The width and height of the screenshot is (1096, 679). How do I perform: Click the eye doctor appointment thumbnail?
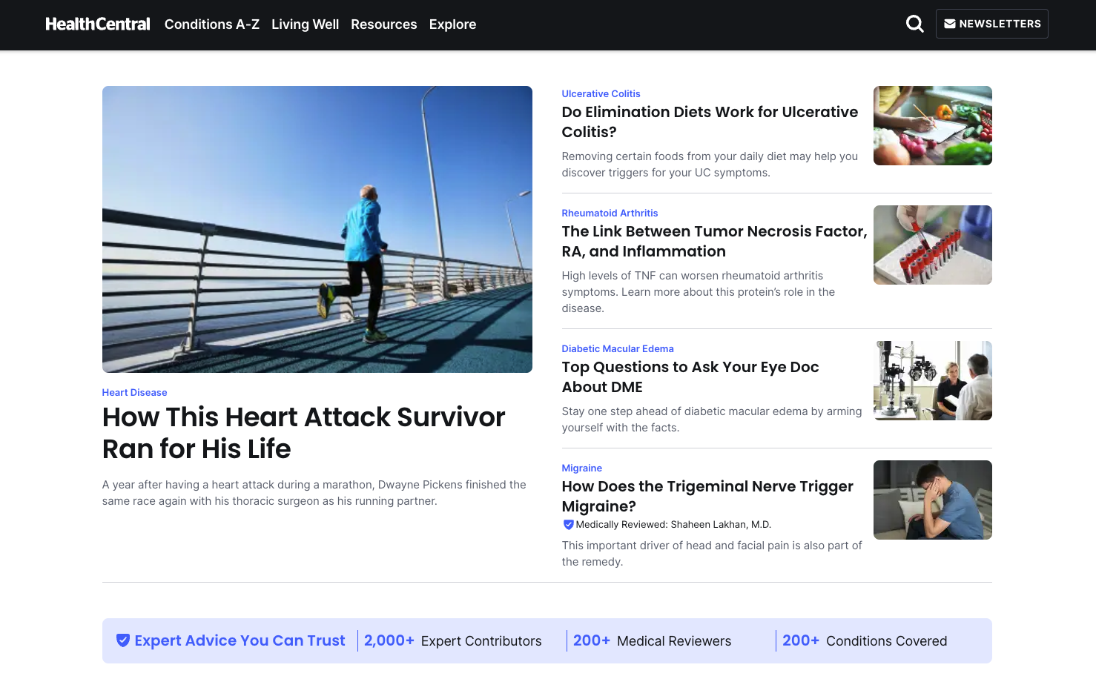[932, 380]
